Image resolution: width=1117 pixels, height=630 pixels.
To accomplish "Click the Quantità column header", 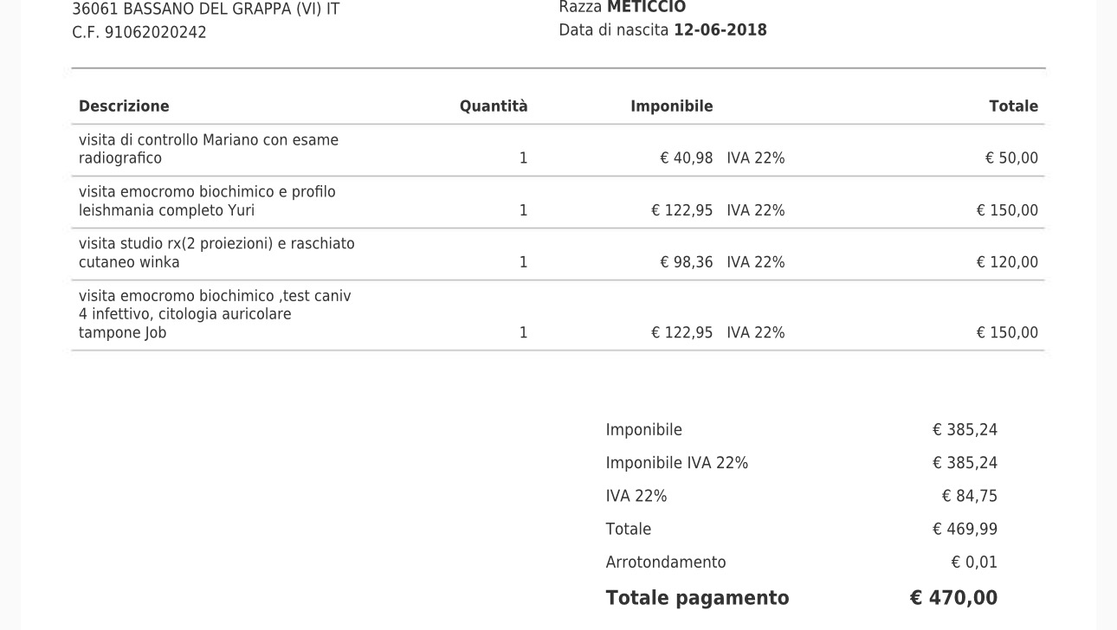I will (x=494, y=106).
